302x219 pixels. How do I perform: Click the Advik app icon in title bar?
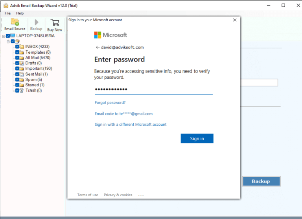coord(6,5)
